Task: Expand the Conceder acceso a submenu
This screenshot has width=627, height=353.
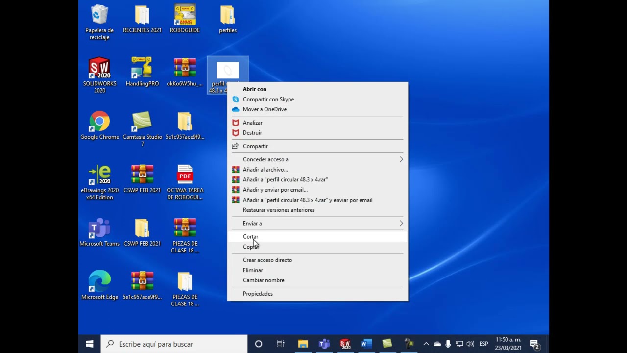Action: click(317, 159)
